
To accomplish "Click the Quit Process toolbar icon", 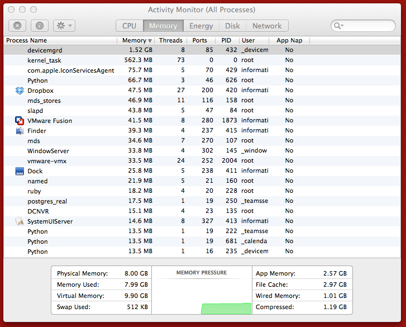I will click(x=17, y=26).
